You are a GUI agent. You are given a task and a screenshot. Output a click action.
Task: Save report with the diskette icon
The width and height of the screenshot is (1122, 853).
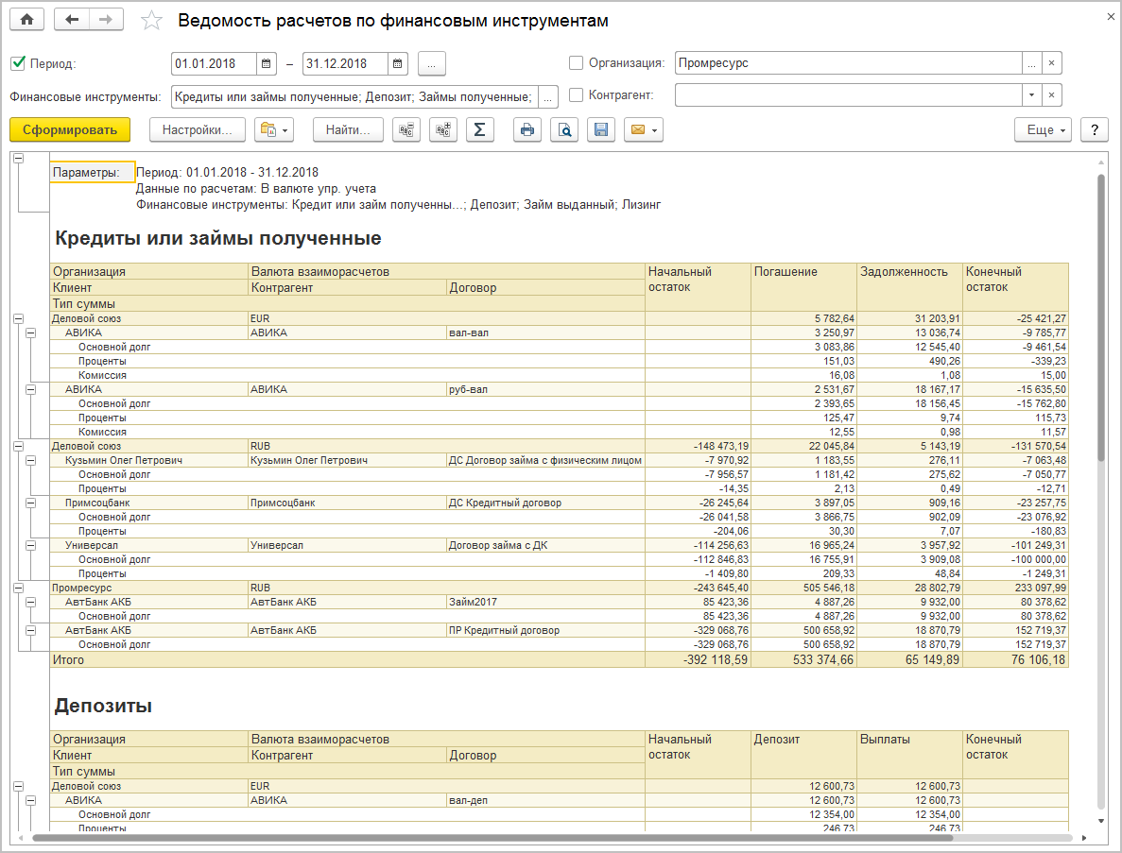click(600, 130)
